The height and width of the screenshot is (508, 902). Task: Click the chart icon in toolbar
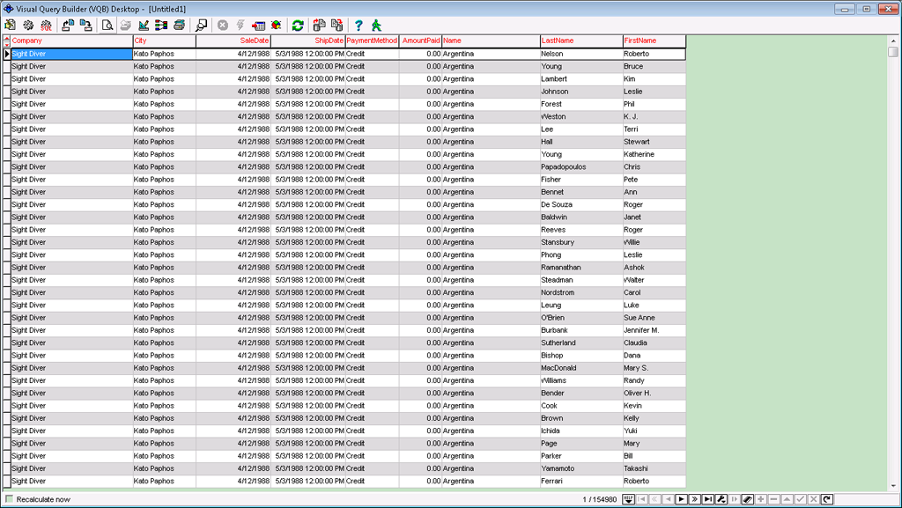point(144,26)
